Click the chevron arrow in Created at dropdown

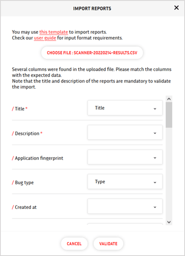[x=155, y=207]
